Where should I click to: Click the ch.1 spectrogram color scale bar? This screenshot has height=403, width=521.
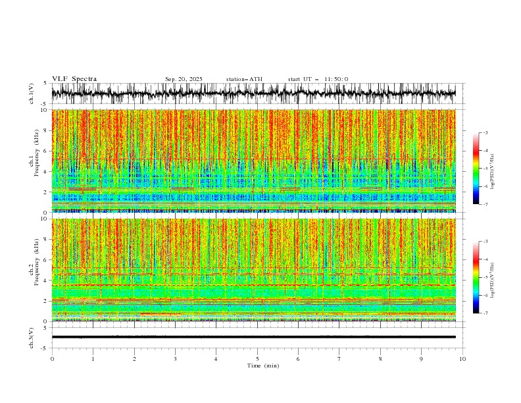click(476, 168)
